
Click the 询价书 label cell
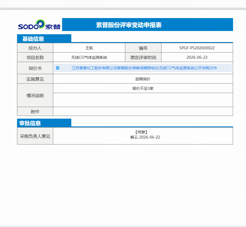pos(35,68)
